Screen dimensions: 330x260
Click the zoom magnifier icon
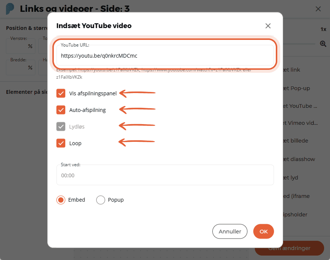(323, 44)
